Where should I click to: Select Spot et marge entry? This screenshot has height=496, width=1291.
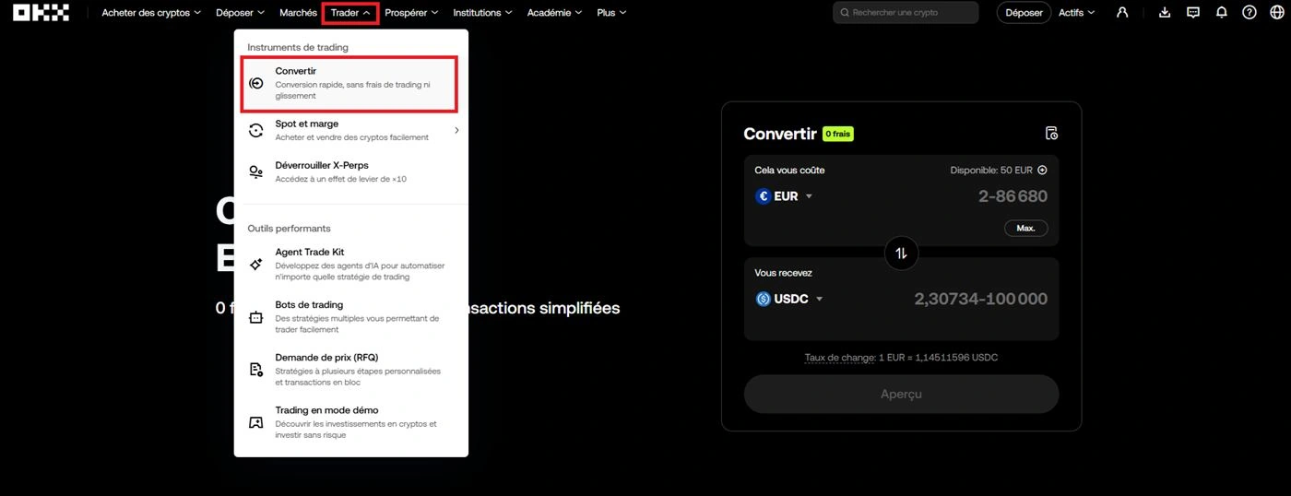351,131
